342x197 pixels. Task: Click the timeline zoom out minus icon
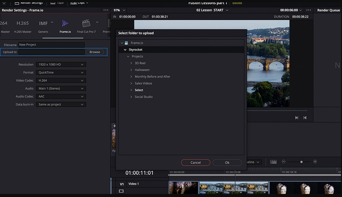pyautogui.click(x=284, y=162)
